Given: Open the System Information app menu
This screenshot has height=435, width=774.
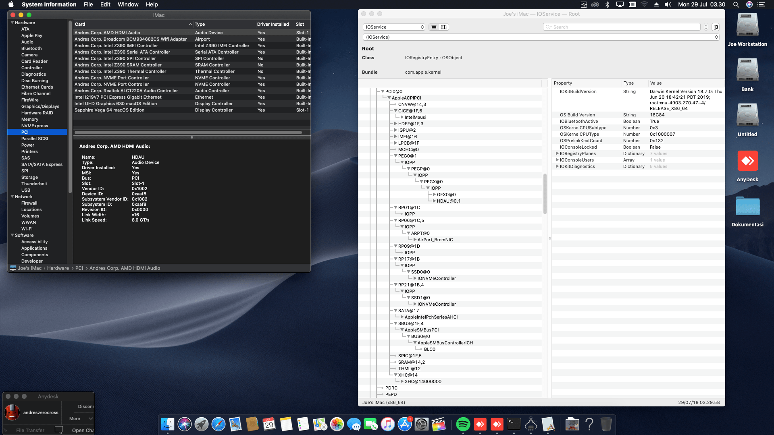Looking at the screenshot, I should [x=49, y=4].
